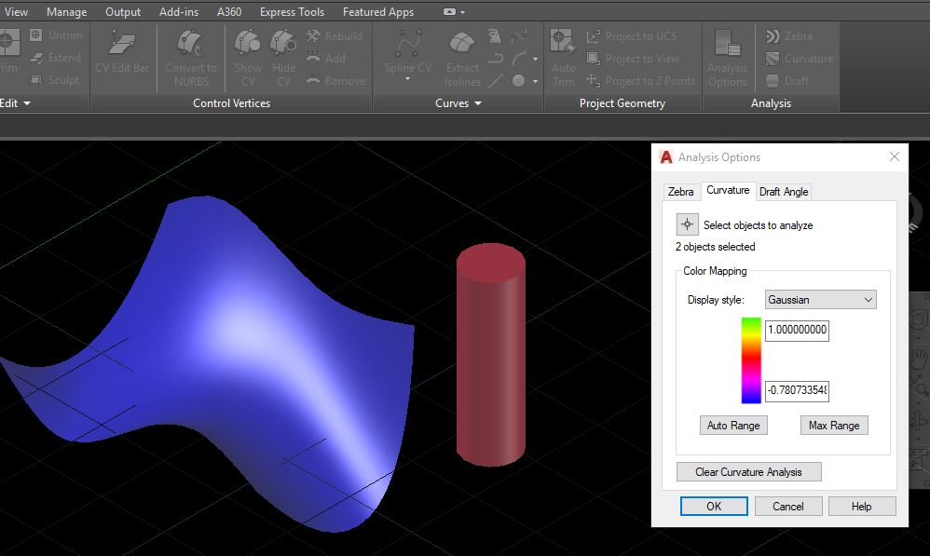
Task: Click Project to UCS
Action: pos(638,35)
